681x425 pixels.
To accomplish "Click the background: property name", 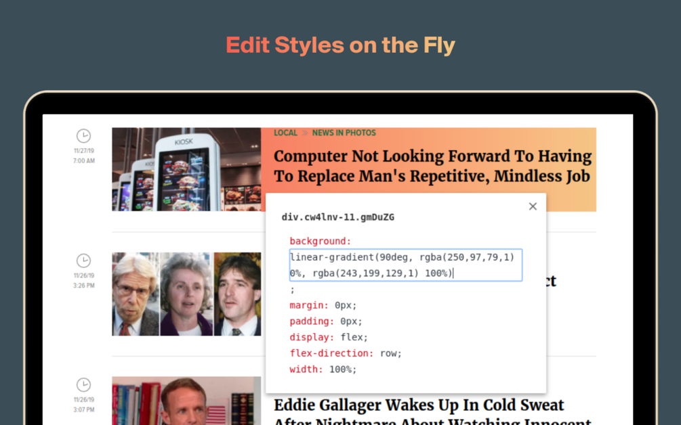I will point(320,241).
